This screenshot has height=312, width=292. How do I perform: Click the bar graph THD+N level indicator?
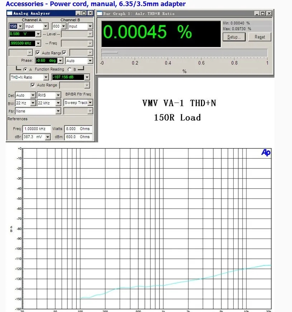point(110,53)
